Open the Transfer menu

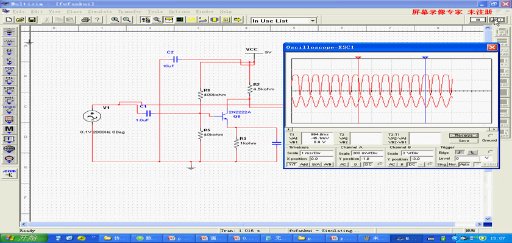(130, 12)
